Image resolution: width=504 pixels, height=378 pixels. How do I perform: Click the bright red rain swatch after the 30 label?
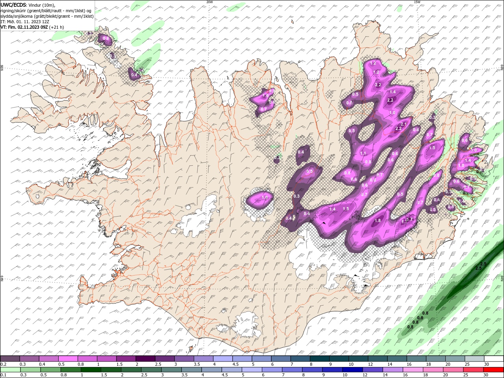[494, 370]
